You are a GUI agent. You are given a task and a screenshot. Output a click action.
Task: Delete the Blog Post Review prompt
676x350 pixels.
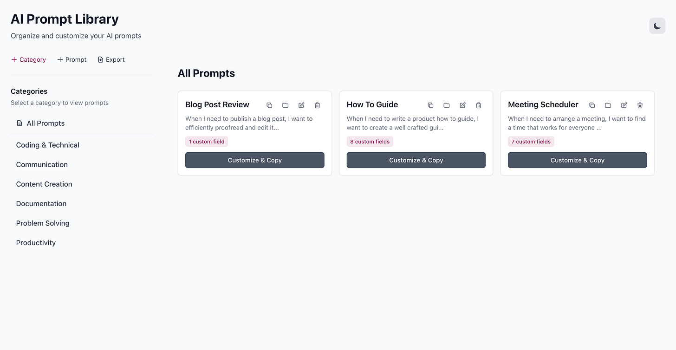317,105
